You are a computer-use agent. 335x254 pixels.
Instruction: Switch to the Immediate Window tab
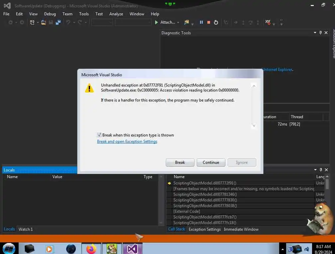point(241,229)
